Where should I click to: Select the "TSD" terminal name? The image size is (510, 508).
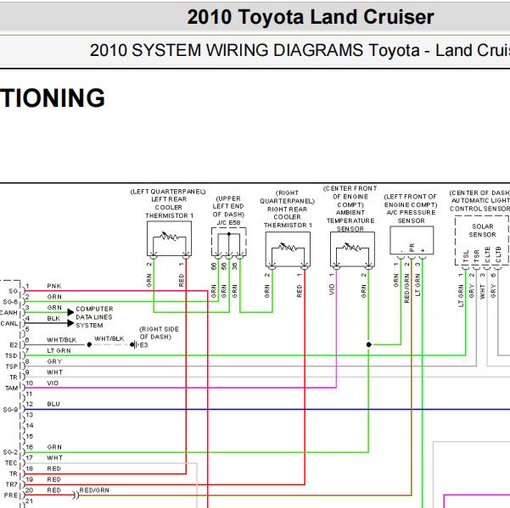click(11, 355)
